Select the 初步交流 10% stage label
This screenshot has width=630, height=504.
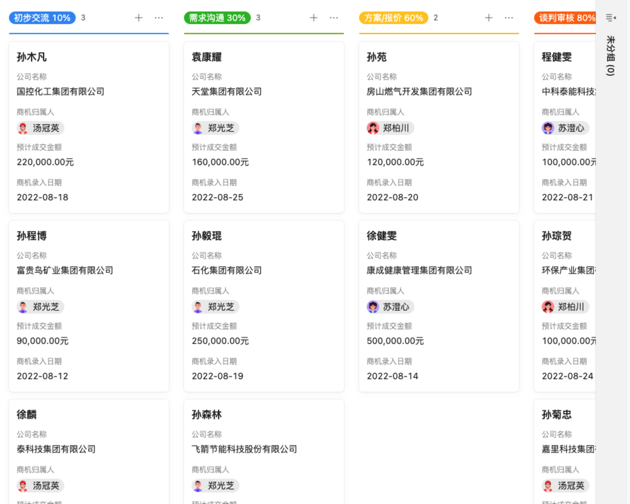click(42, 18)
